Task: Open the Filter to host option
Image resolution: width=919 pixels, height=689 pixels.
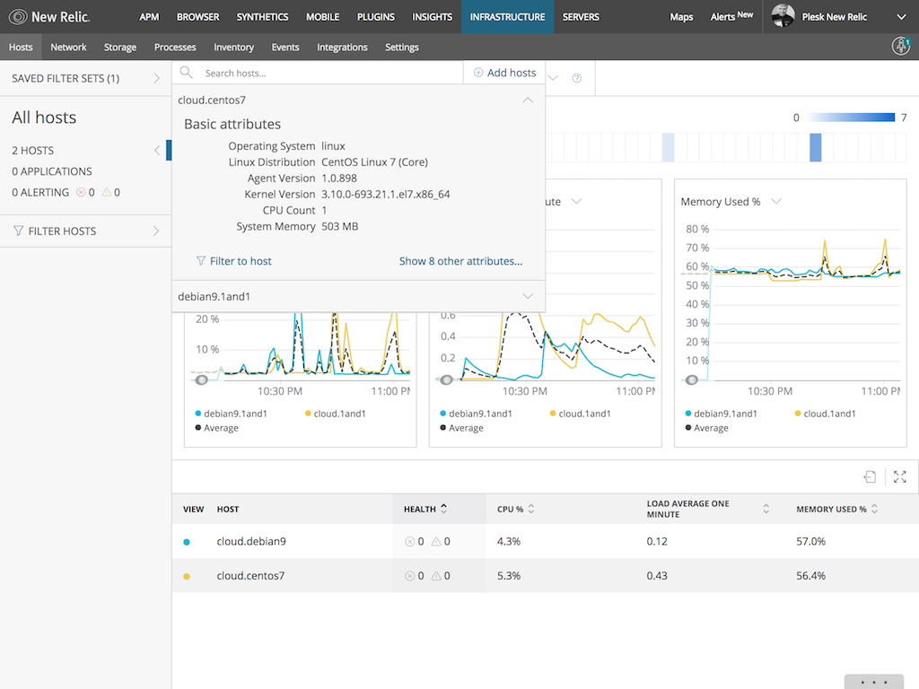Action: (x=233, y=261)
